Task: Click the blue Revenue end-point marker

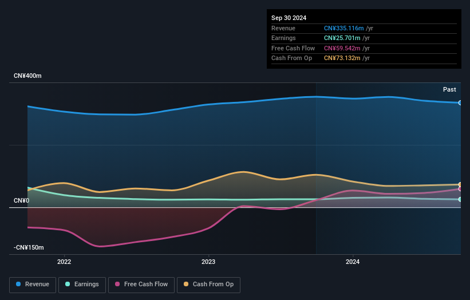Action: (460, 103)
